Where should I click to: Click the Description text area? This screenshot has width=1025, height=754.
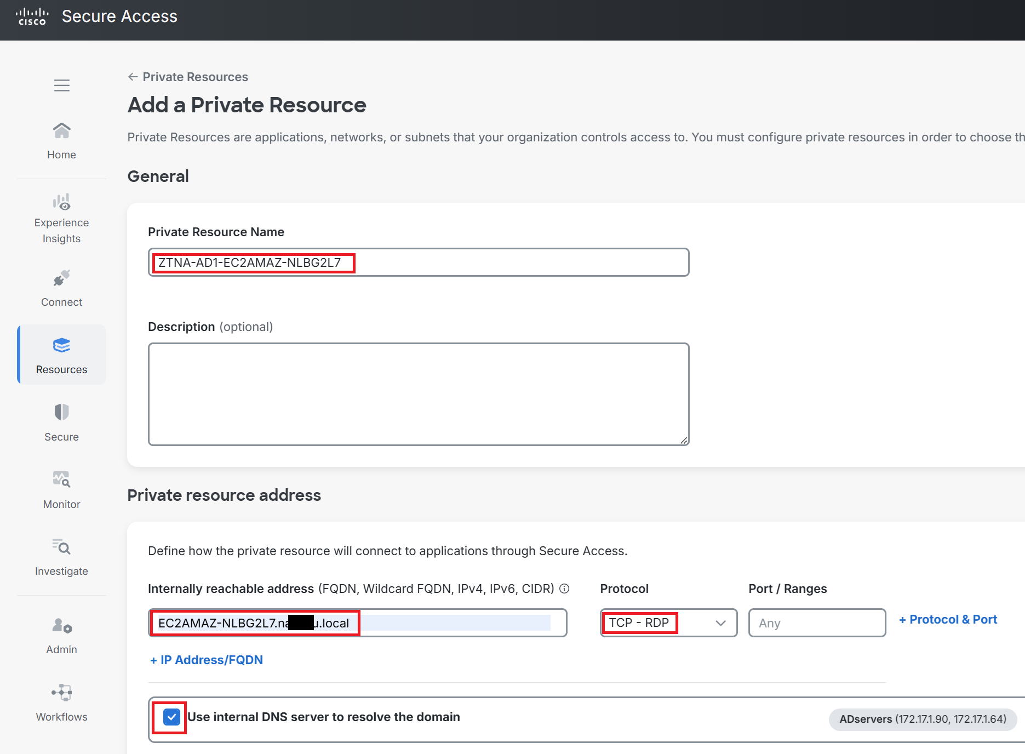pos(419,394)
